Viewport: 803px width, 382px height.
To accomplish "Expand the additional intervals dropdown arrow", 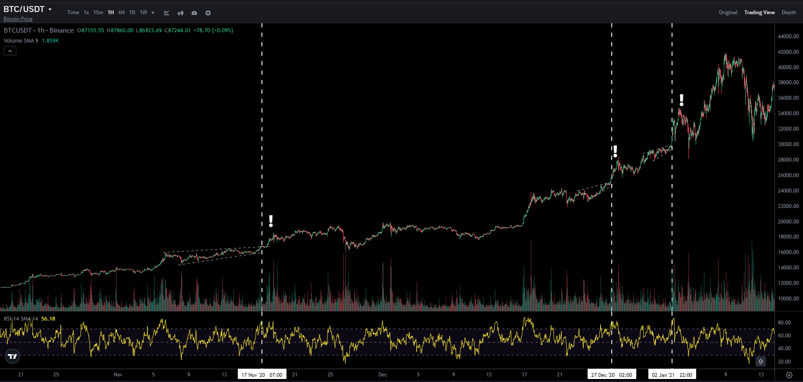I will click(153, 13).
